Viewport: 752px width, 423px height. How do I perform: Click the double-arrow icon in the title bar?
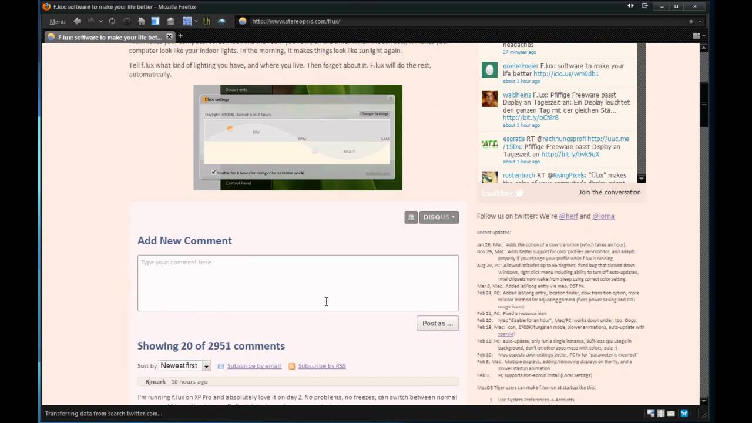pyautogui.click(x=630, y=6)
